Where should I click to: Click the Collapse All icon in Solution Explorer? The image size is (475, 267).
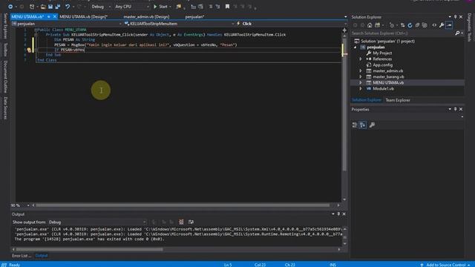tap(417, 25)
